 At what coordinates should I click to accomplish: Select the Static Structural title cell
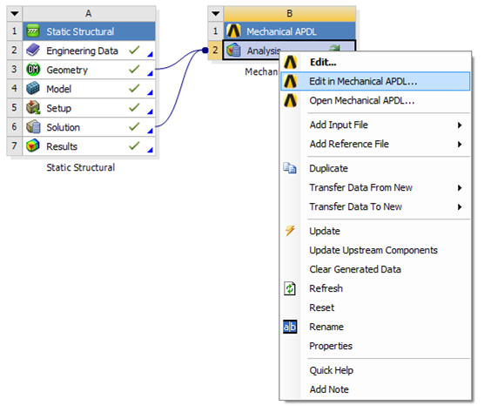(x=89, y=31)
